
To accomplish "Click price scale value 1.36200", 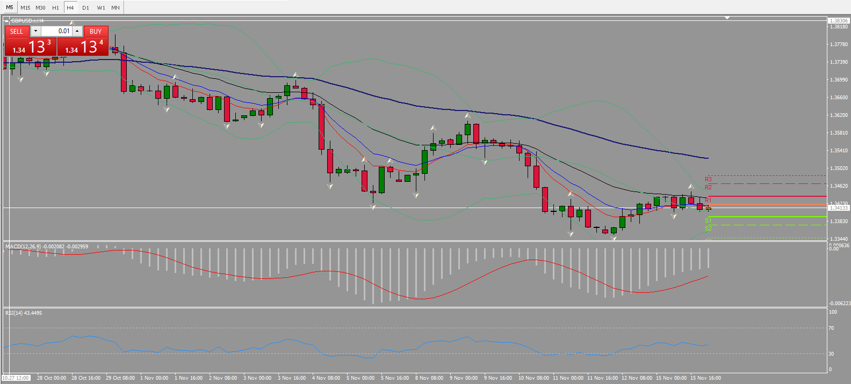I will pyautogui.click(x=839, y=115).
